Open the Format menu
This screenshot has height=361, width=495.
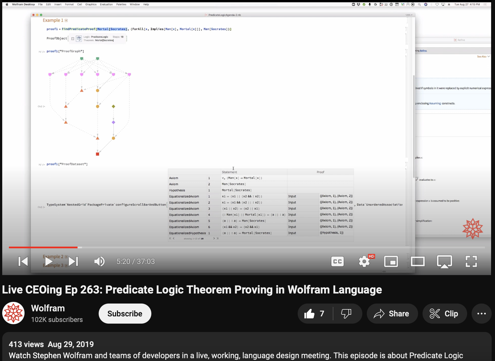tap(69, 4)
